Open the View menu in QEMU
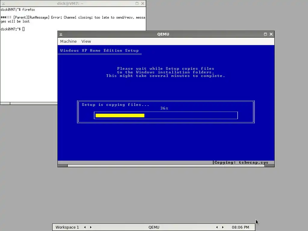 (86, 41)
